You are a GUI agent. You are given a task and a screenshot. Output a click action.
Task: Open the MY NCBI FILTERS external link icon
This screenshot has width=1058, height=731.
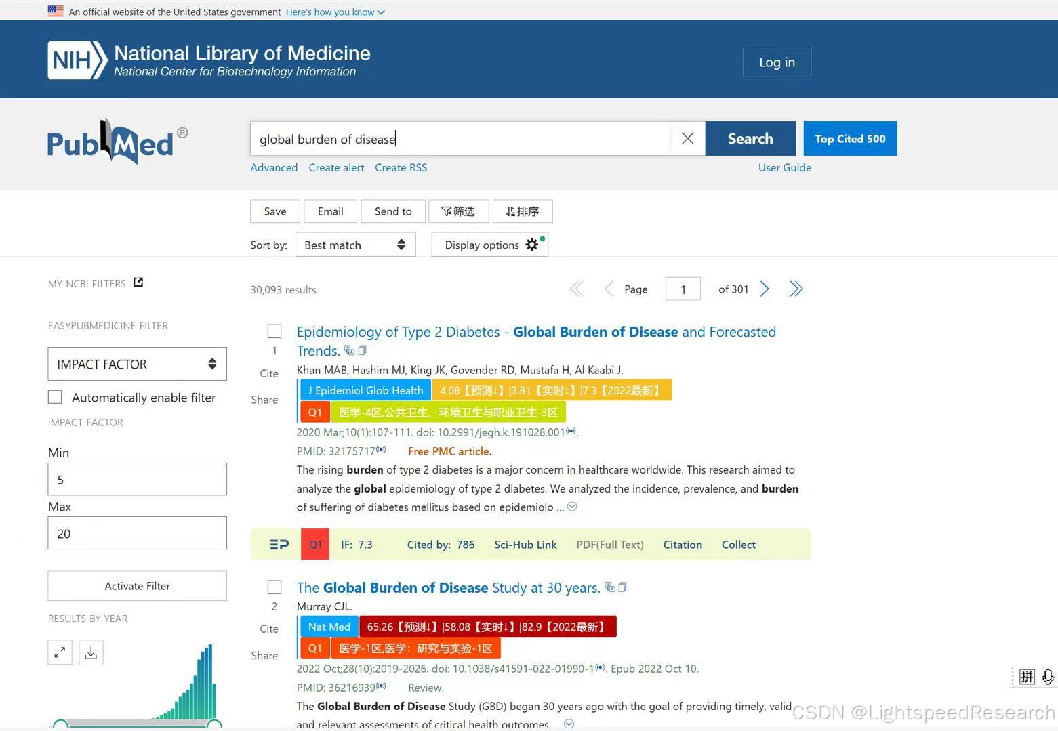[138, 283]
